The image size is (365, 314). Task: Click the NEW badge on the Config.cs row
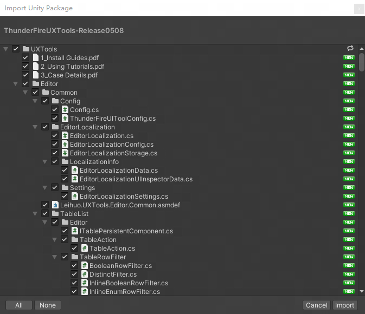[x=349, y=109]
